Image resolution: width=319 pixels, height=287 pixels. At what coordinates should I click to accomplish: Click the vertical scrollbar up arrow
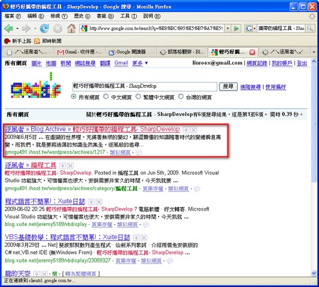(x=314, y=61)
